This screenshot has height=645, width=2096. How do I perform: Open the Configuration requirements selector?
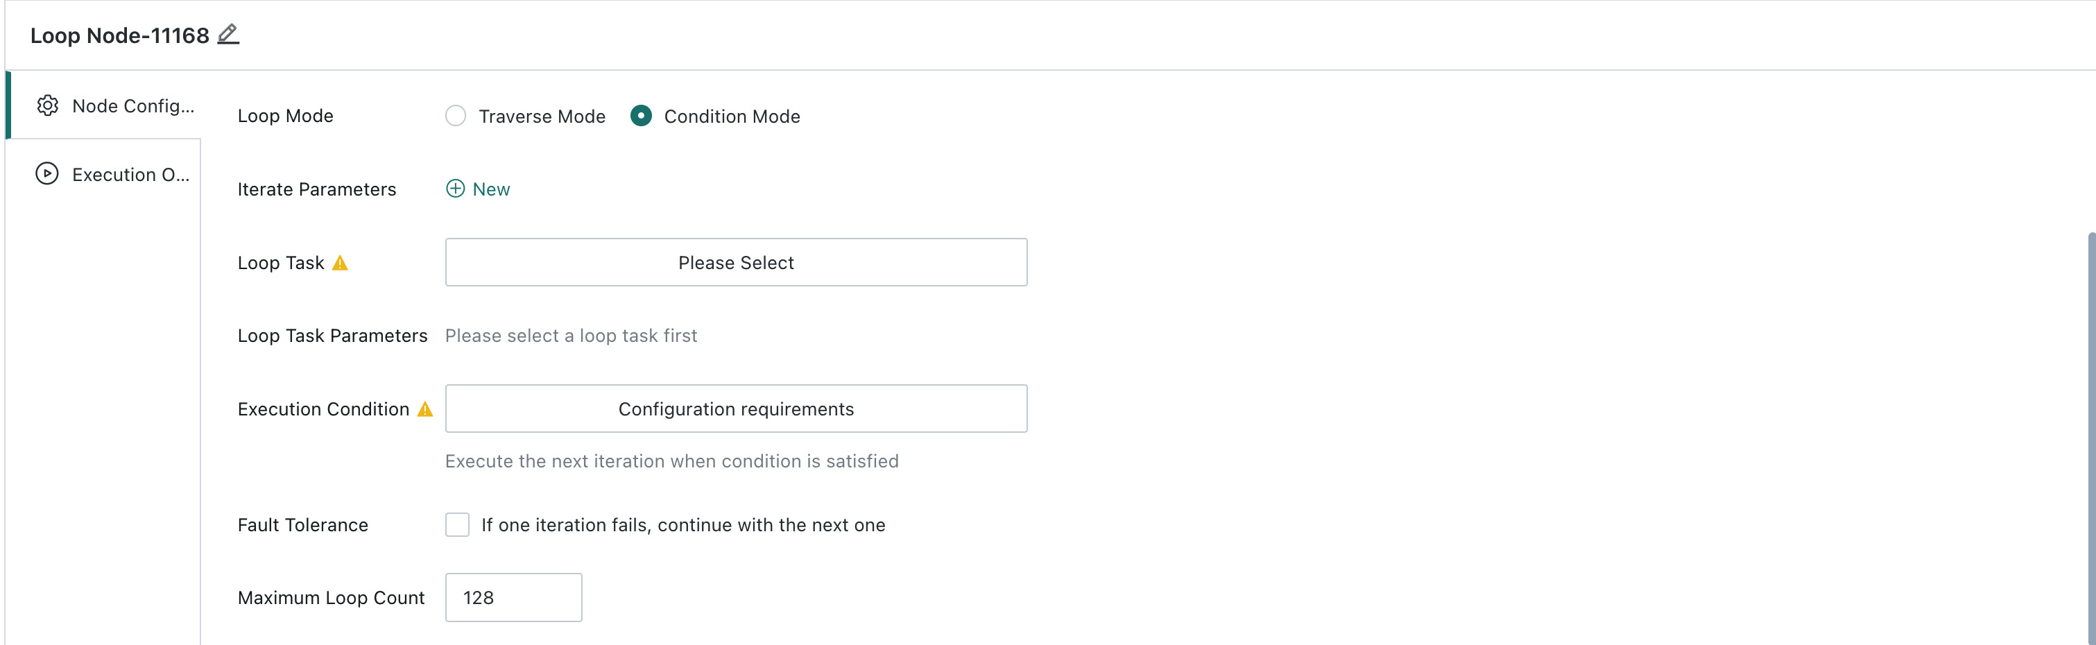(x=737, y=409)
